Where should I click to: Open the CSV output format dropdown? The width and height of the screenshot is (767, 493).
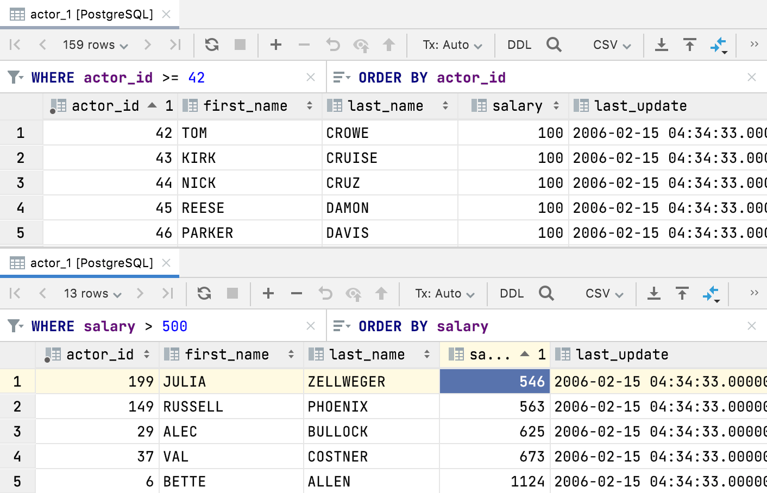[611, 45]
